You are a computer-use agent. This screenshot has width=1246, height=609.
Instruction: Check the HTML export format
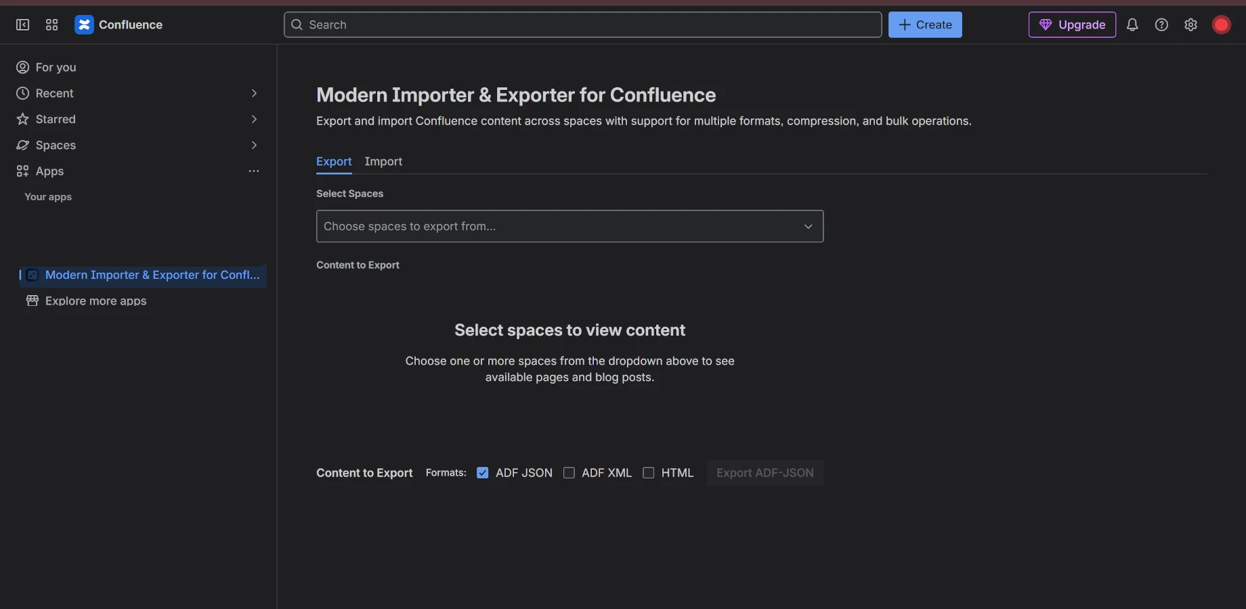coord(649,473)
